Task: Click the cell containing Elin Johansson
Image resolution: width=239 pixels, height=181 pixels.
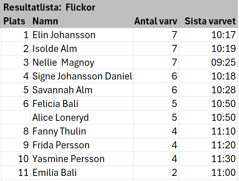Action: point(82,35)
